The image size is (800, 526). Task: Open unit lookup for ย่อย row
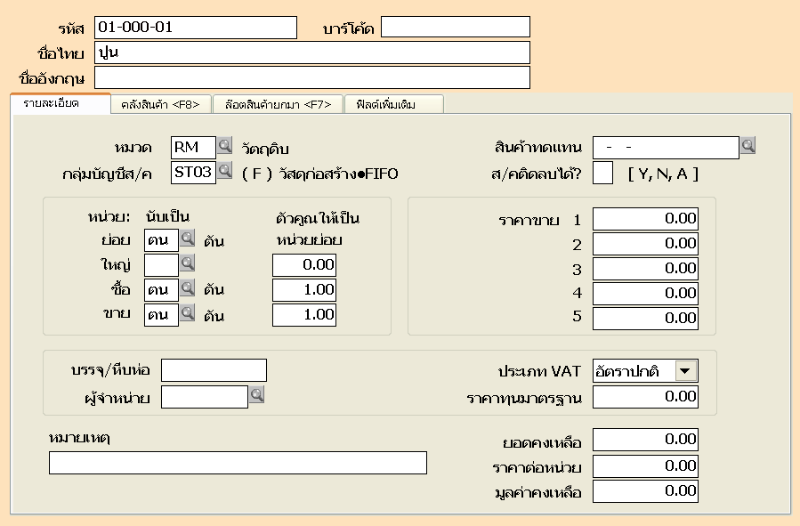click(187, 239)
